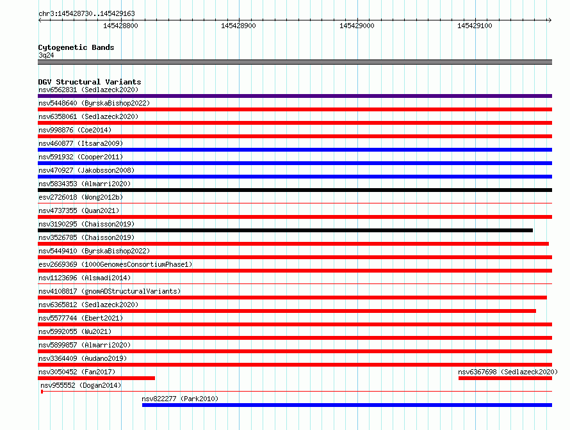This screenshot has height=430, width=570.
Task: Click esv2669369 (1000GenomesConsortiumPhase1) label
Action: [115, 264]
